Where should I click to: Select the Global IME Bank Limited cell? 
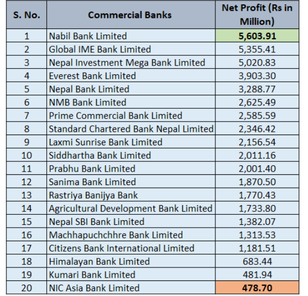pyautogui.click(x=131, y=49)
